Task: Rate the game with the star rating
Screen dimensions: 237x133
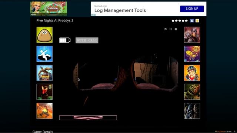Action: tap(180, 21)
